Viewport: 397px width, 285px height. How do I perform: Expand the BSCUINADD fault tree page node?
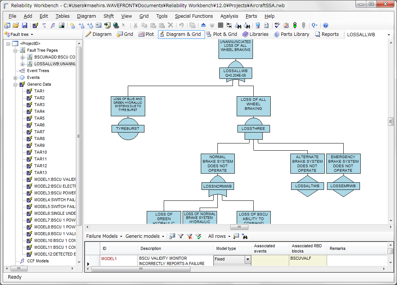22,57
